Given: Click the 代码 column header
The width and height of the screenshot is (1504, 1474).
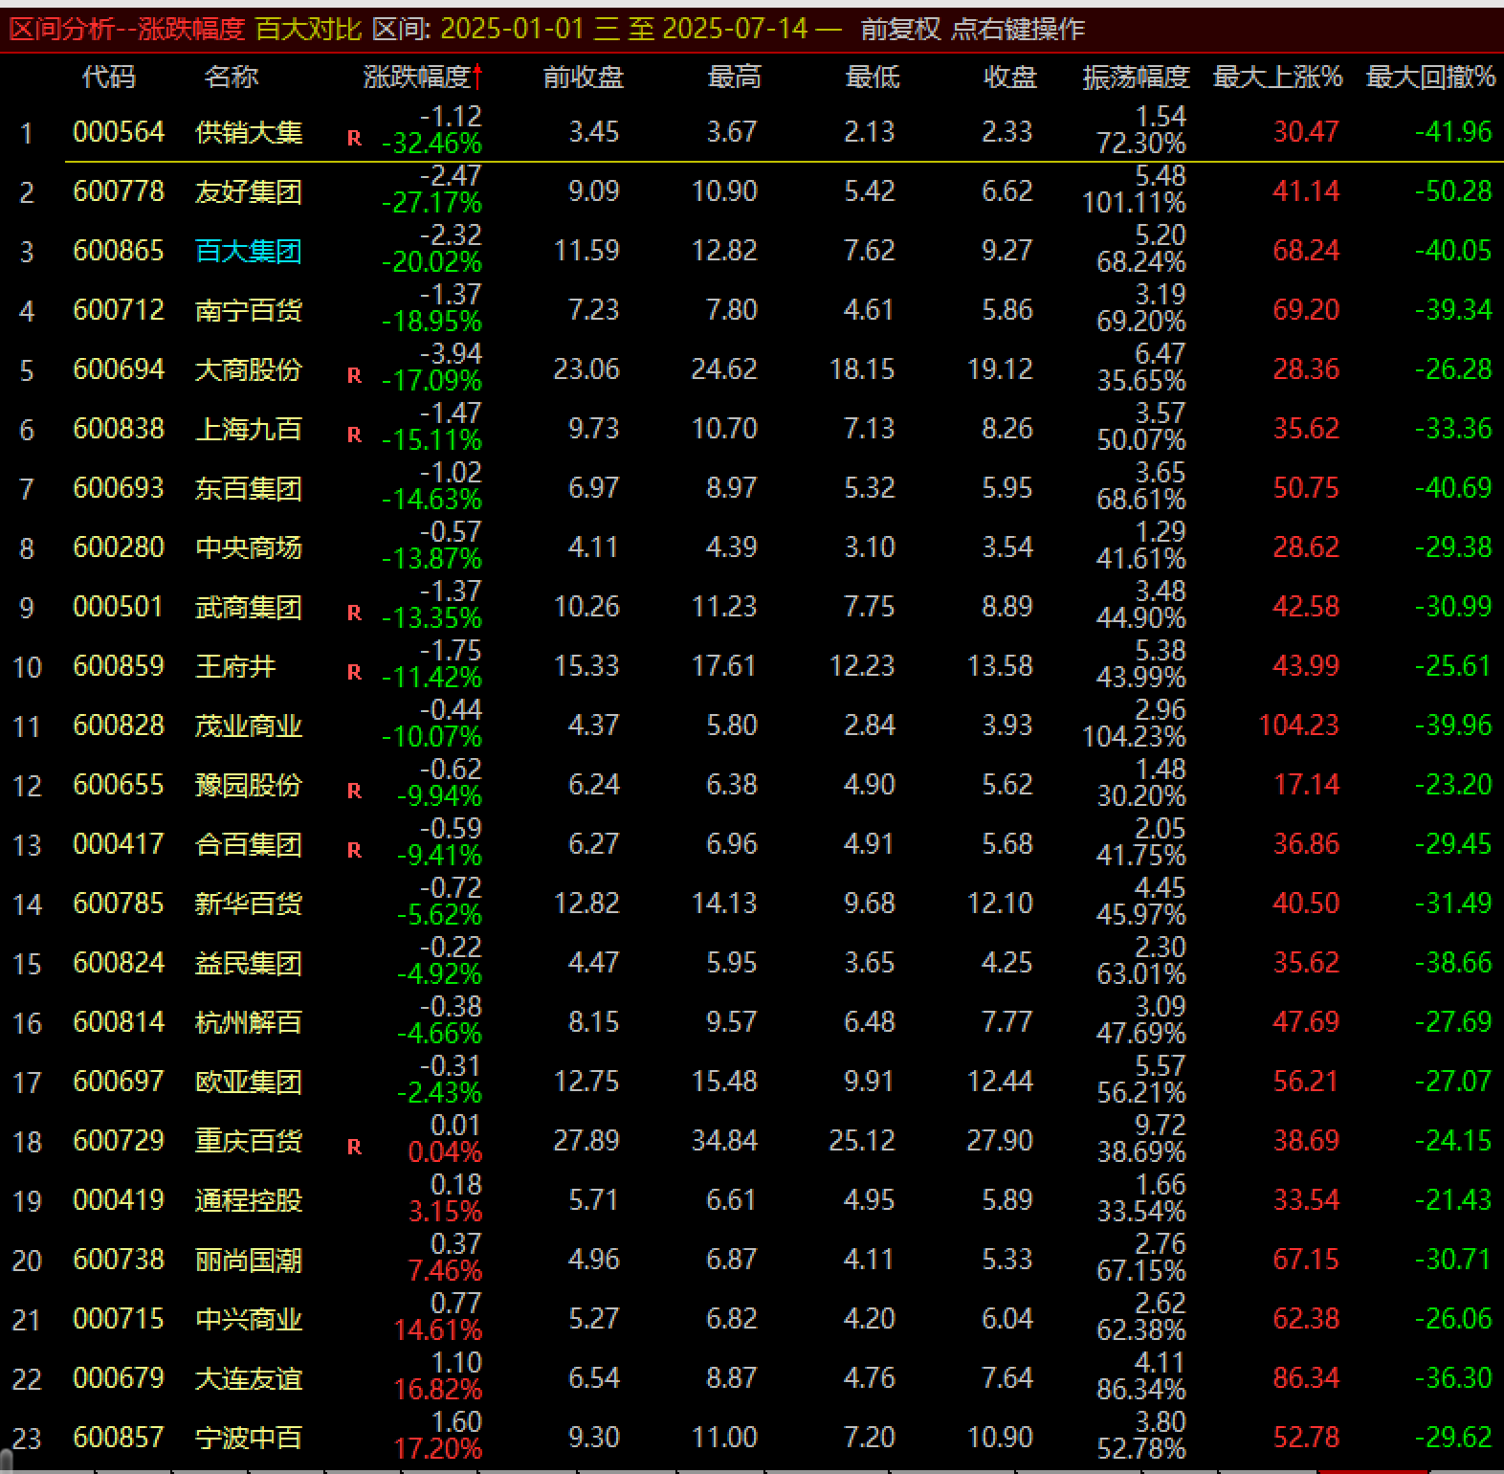Looking at the screenshot, I should point(108,77).
